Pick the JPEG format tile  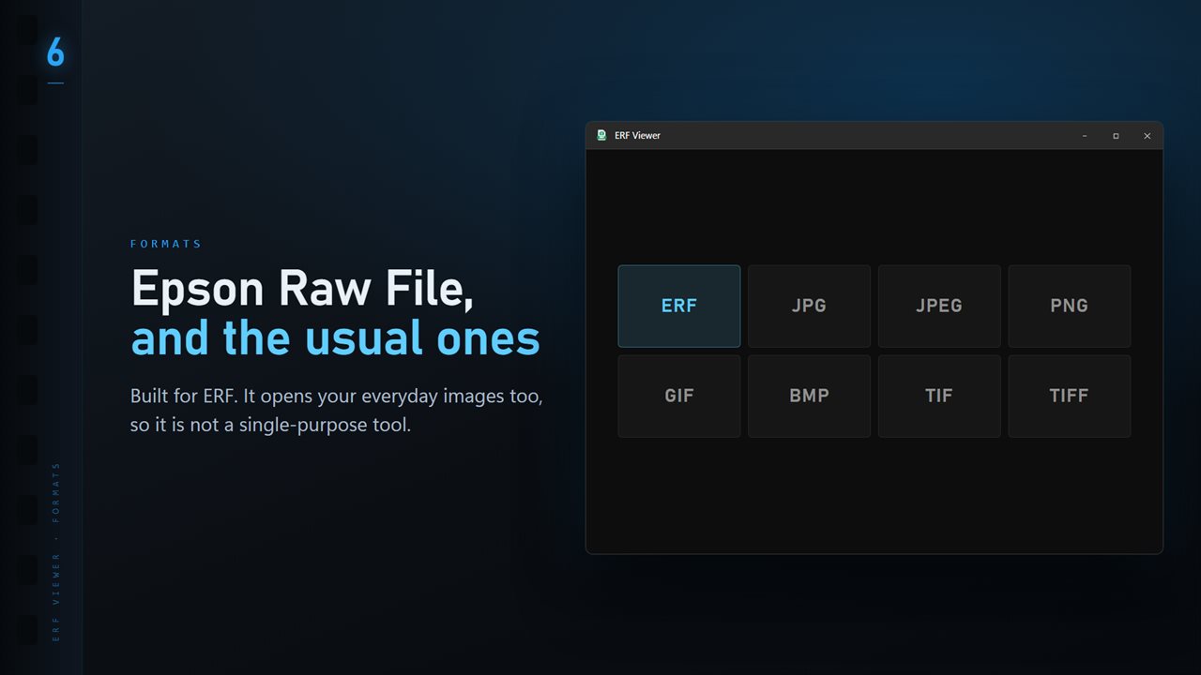click(x=939, y=307)
